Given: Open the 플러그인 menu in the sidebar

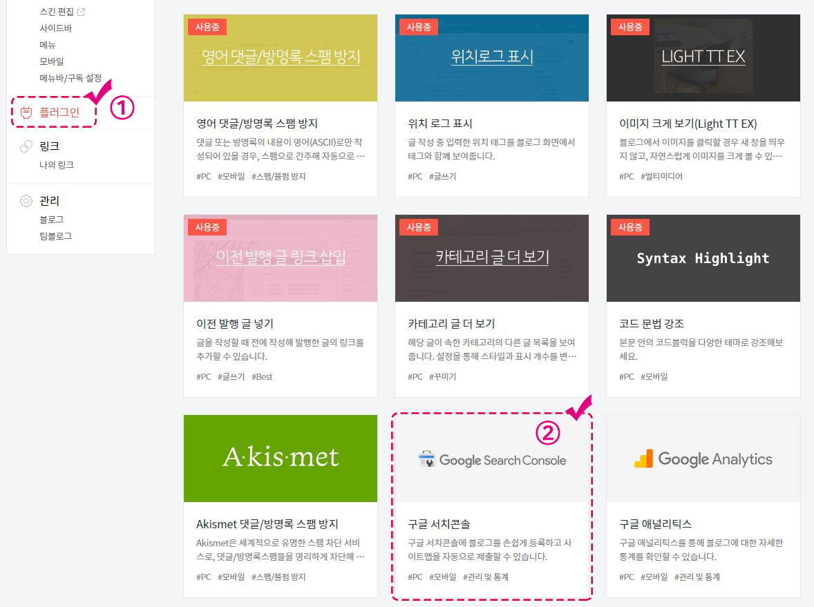Looking at the screenshot, I should [x=59, y=112].
